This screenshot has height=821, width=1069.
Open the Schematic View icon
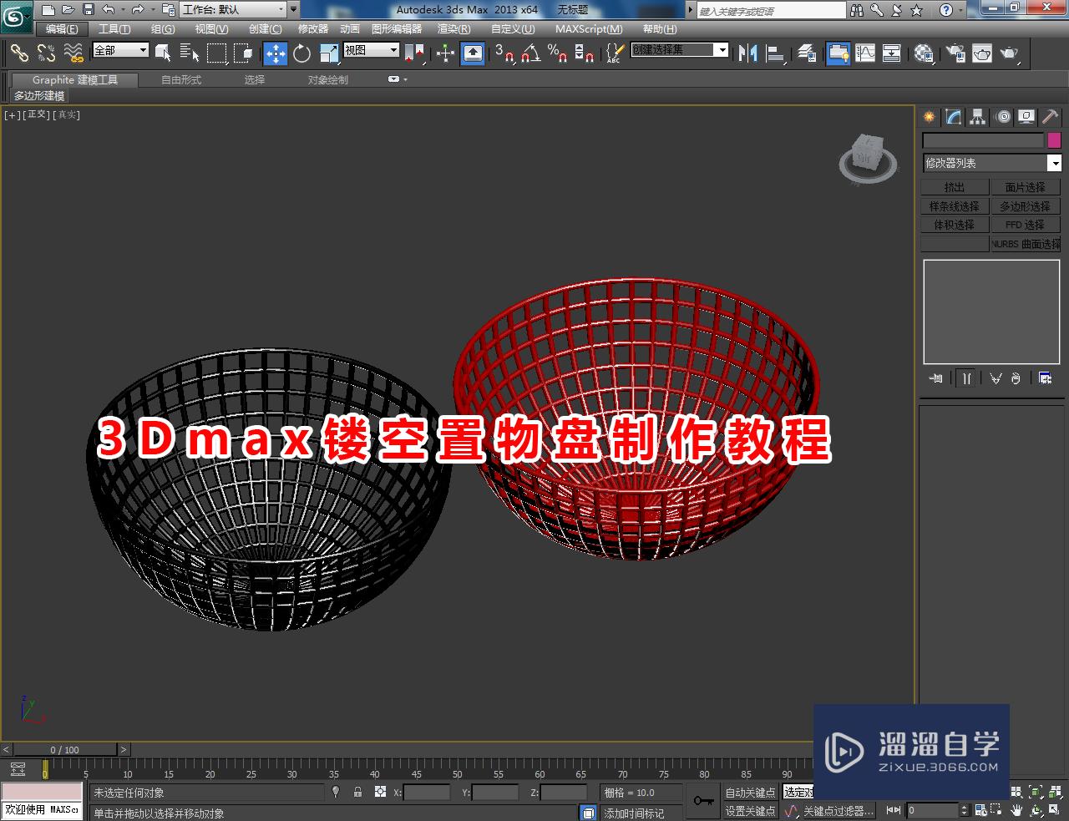(x=892, y=53)
